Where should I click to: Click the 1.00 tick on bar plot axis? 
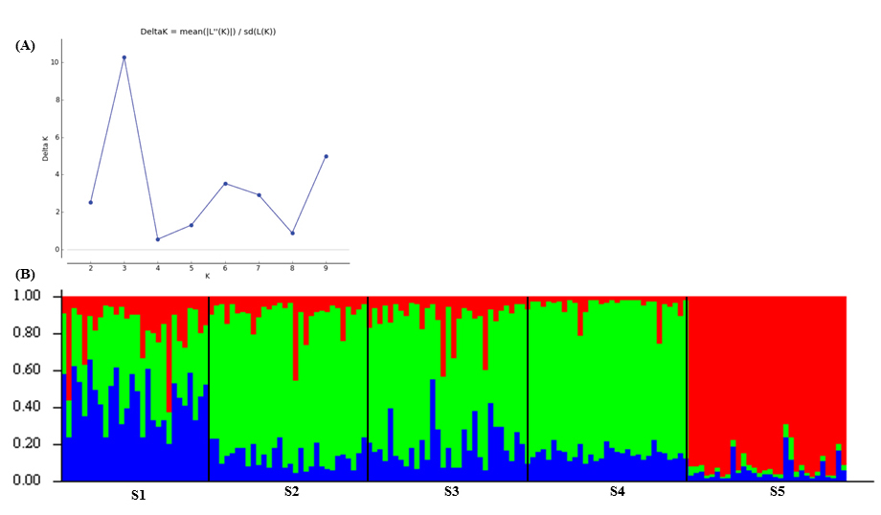pos(34,297)
